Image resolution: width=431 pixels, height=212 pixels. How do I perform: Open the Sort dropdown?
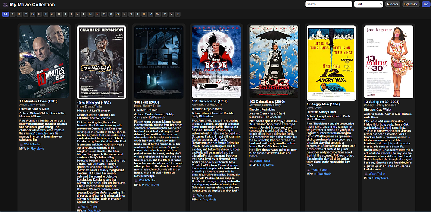click(369, 4)
